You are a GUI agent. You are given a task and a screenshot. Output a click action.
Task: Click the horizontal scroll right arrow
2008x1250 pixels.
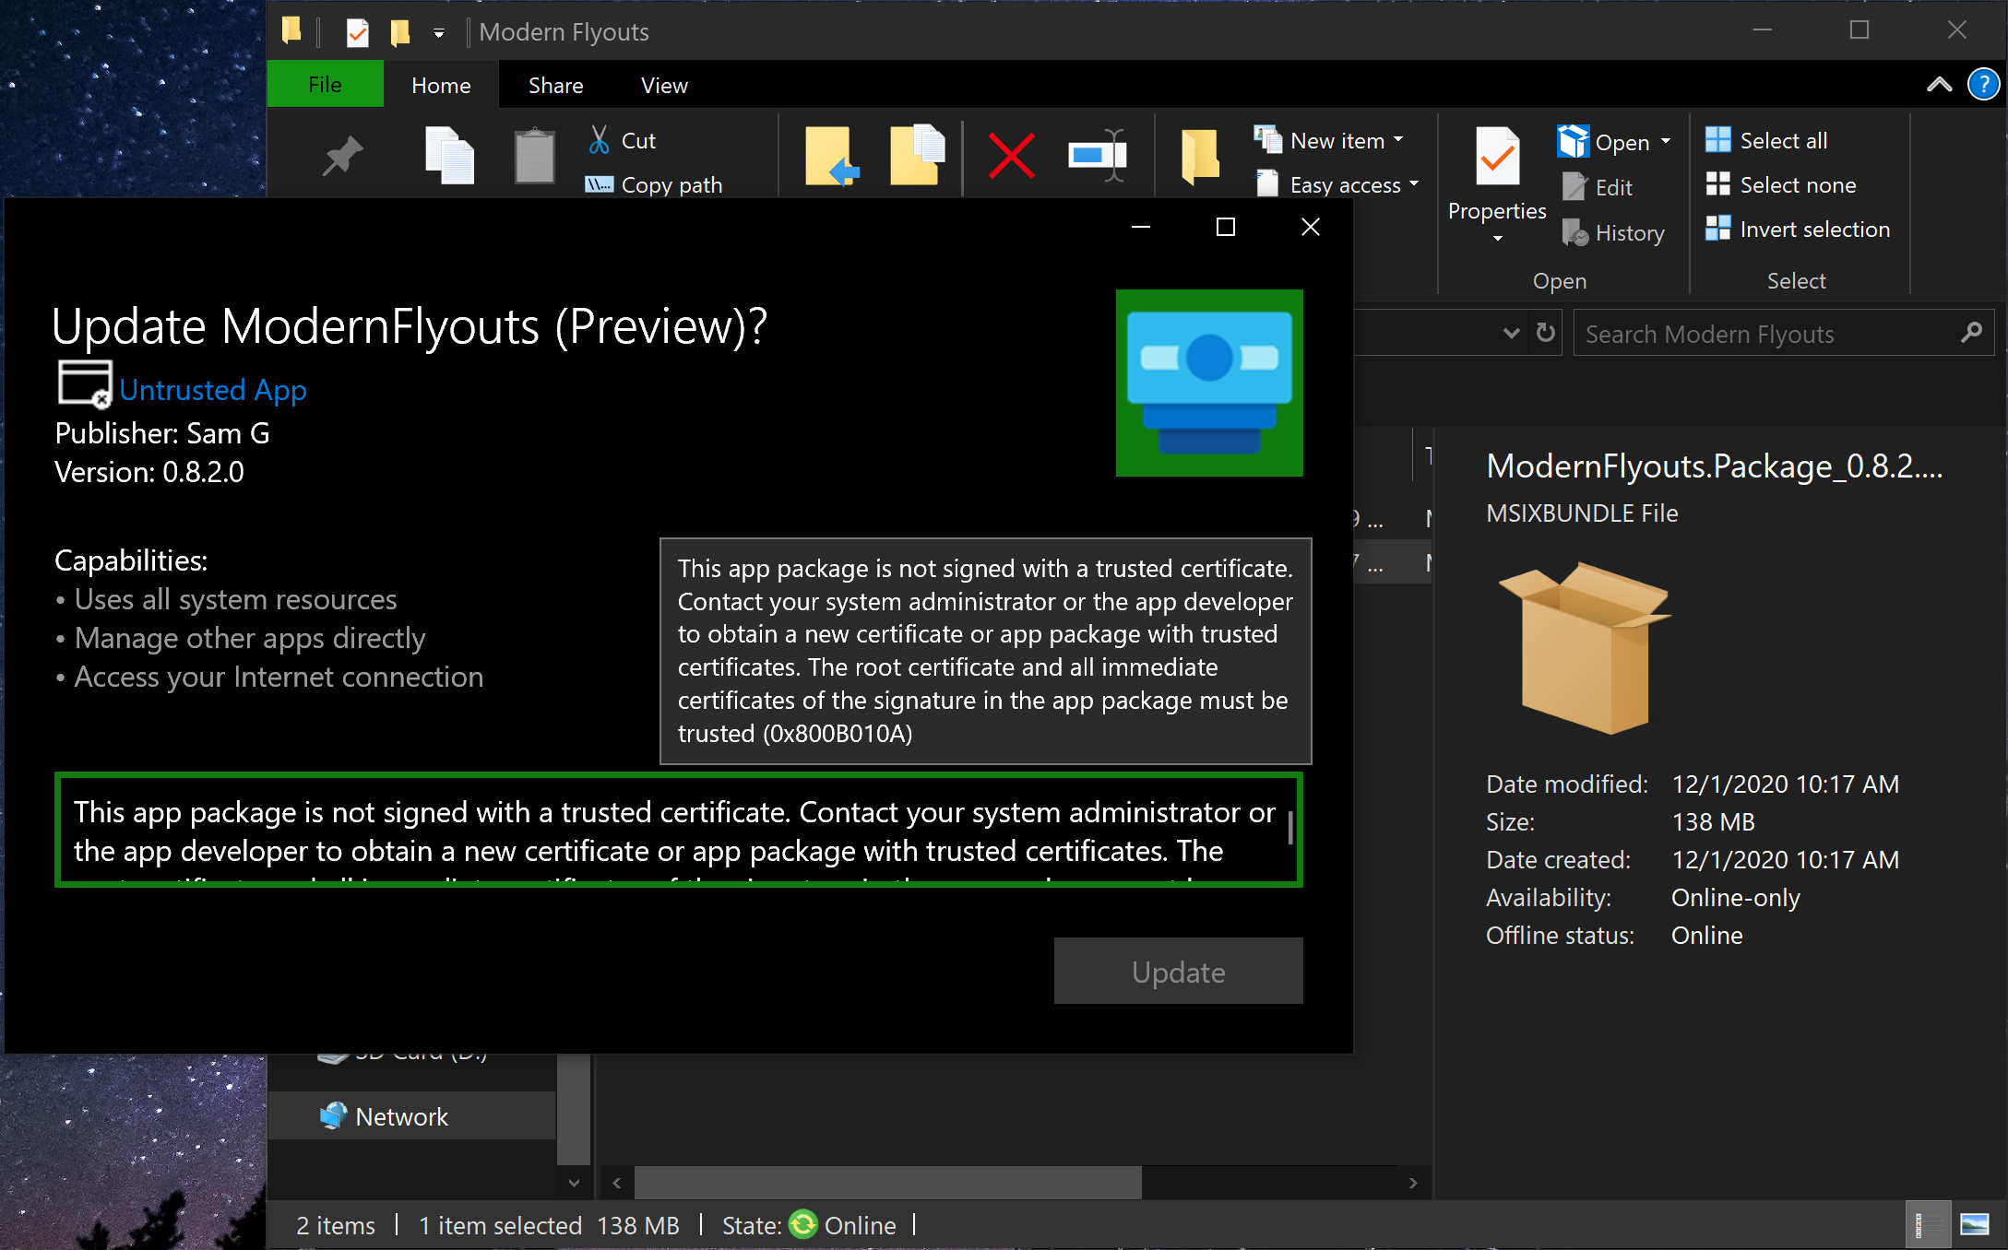(x=1412, y=1183)
